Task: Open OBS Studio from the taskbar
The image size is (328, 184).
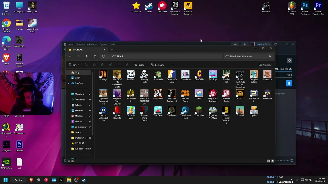Action: coord(76,180)
